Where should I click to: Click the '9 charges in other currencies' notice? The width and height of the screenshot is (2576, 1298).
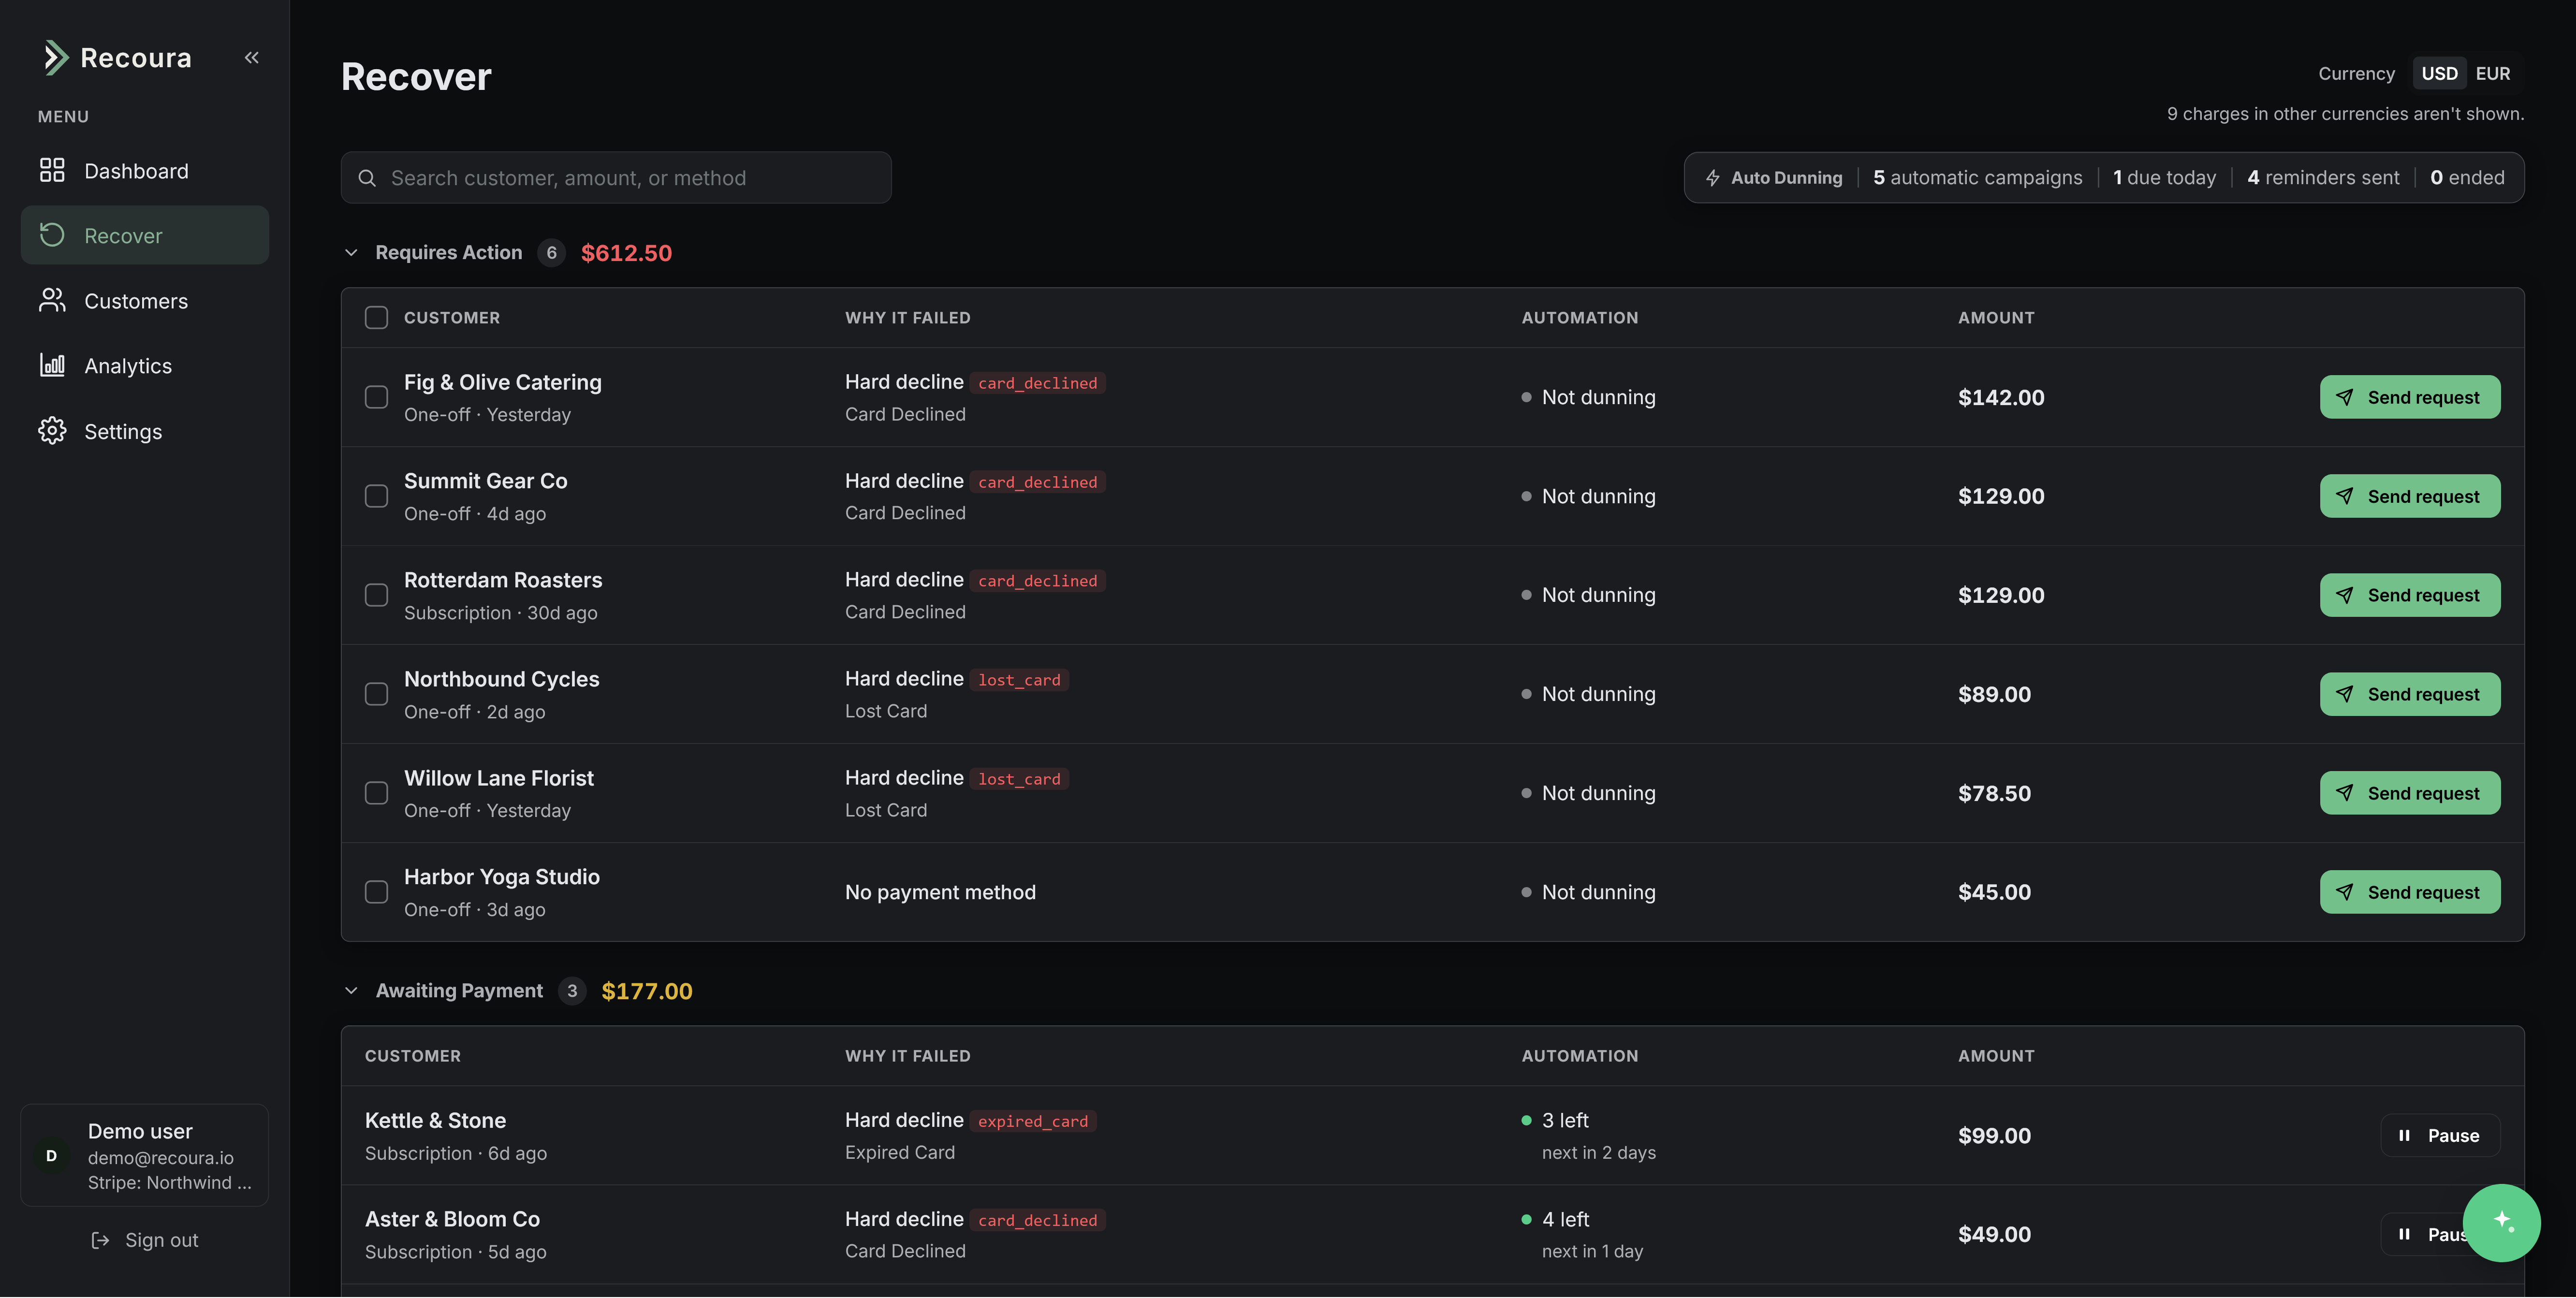coord(2345,114)
